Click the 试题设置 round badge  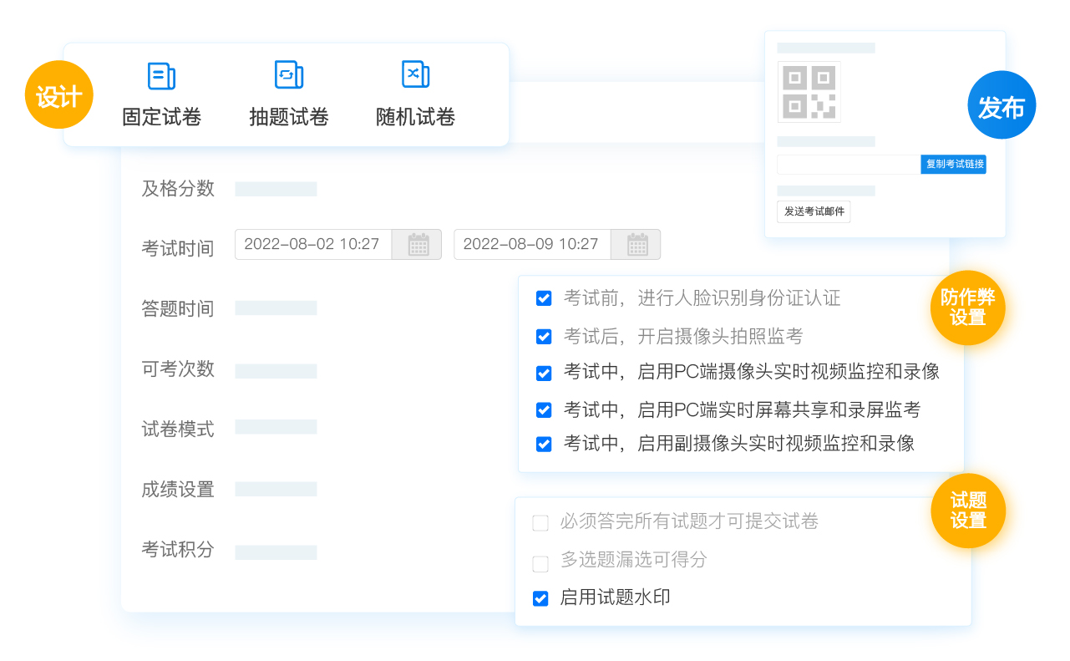(968, 511)
